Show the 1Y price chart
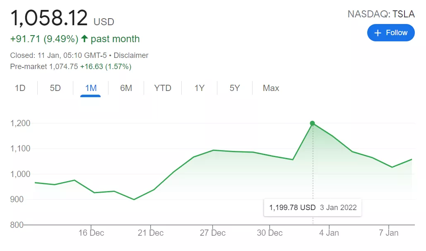 click(200, 88)
